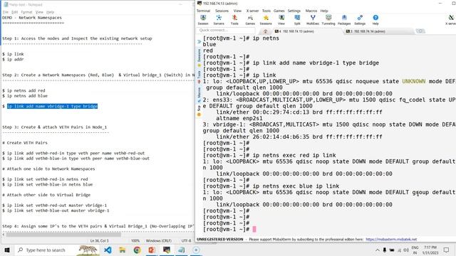The image size is (456, 256).
Task: Open the Terminal menu
Action: point(203,11)
